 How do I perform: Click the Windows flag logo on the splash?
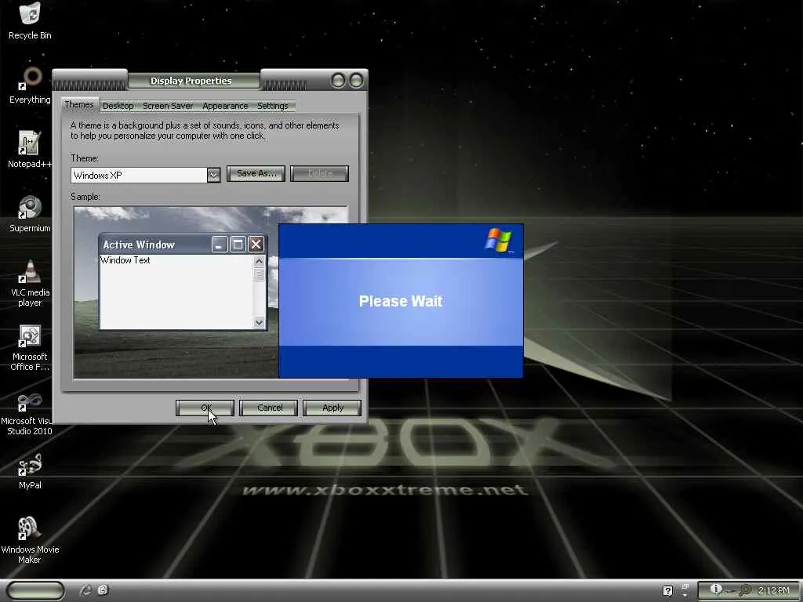(499, 240)
